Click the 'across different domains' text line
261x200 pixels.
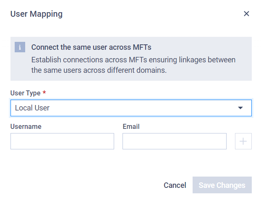(99, 70)
